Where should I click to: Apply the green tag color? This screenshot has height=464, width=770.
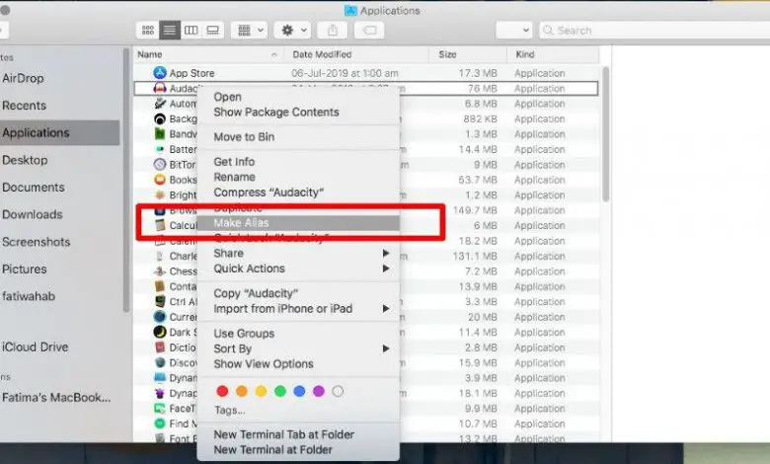[280, 391]
